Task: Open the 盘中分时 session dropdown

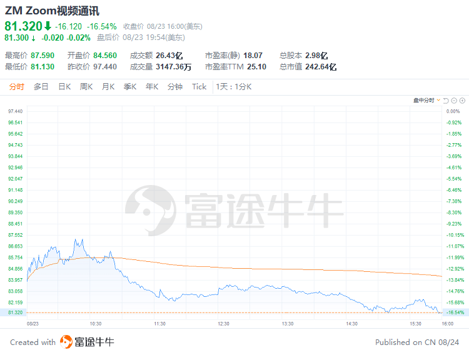Action: click(426, 100)
